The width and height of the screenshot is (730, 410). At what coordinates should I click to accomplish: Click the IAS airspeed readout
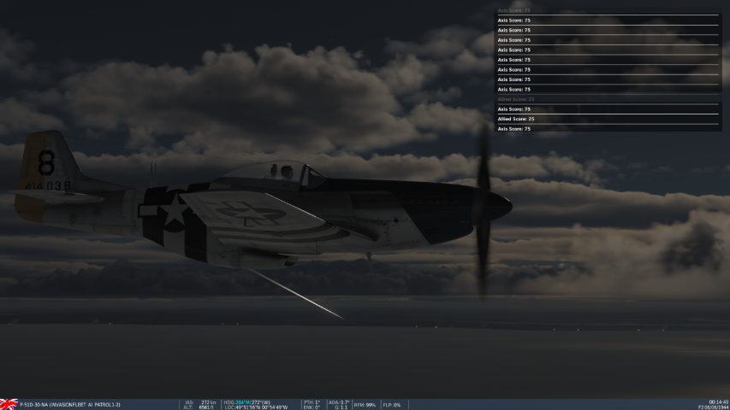[199, 401]
